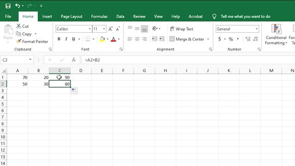295x166 pixels.
Task: Expand Merge & Center options arrow
Action: [208, 39]
